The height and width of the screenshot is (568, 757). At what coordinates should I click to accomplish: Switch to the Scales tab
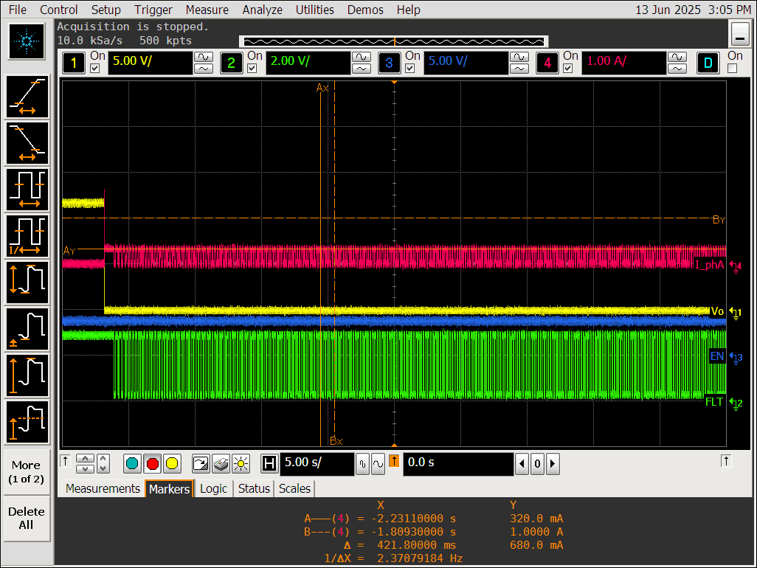(294, 488)
